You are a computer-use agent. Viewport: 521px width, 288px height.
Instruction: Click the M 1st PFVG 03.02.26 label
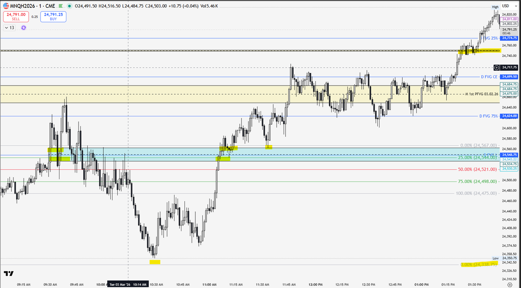point(481,94)
